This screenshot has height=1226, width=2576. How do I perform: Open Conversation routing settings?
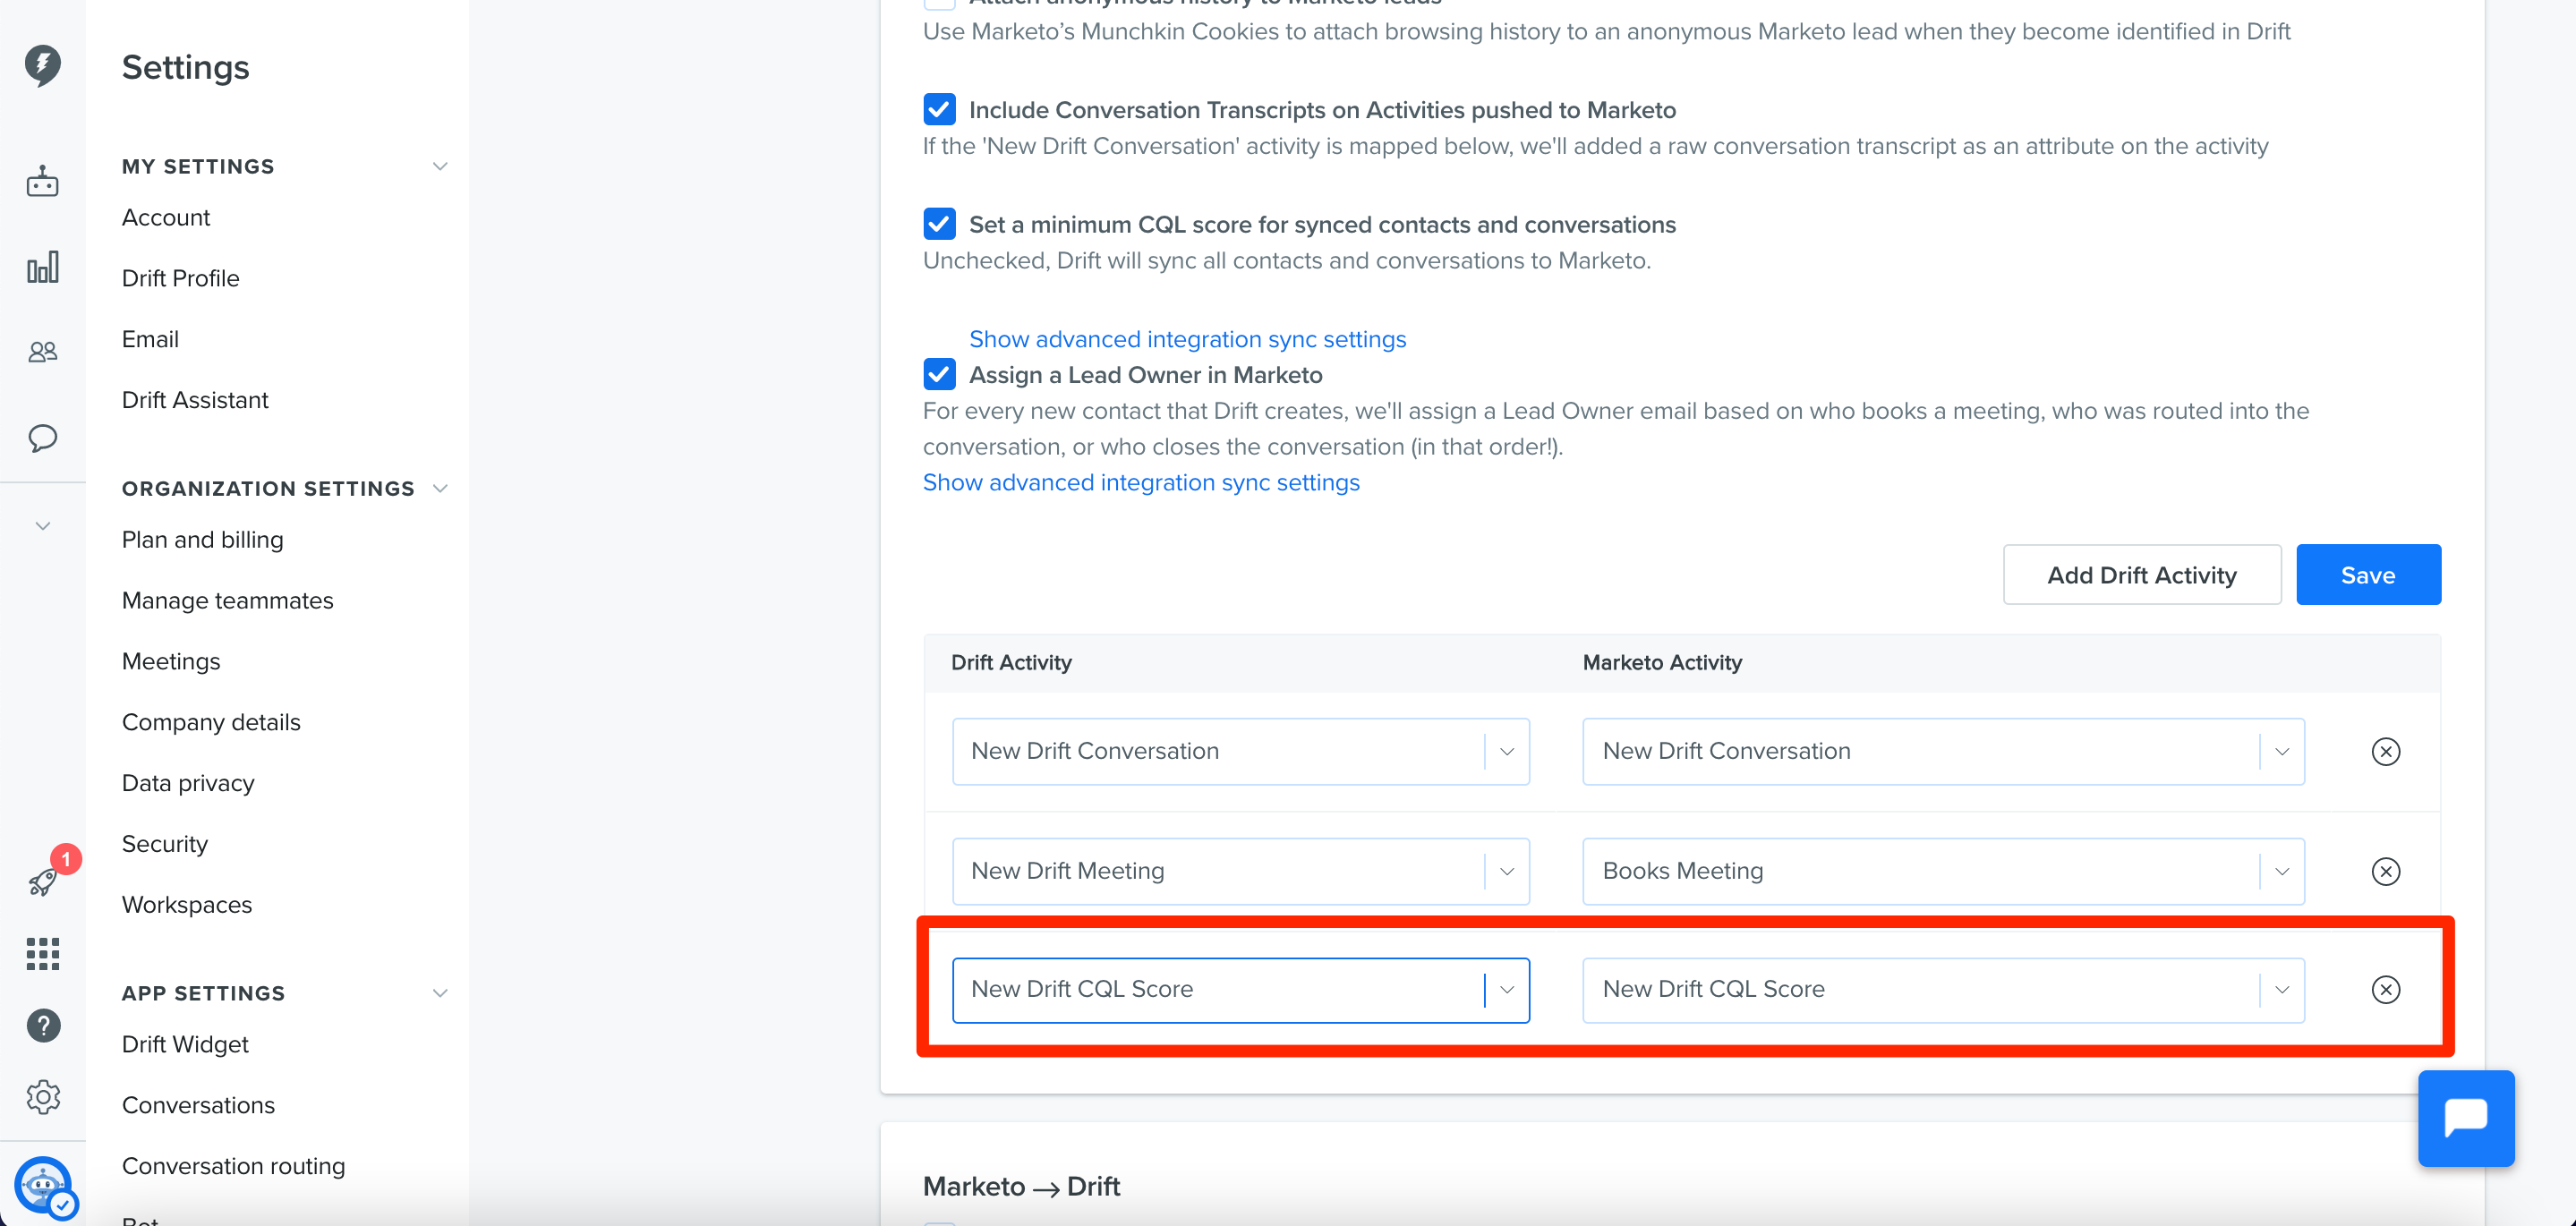point(234,1166)
